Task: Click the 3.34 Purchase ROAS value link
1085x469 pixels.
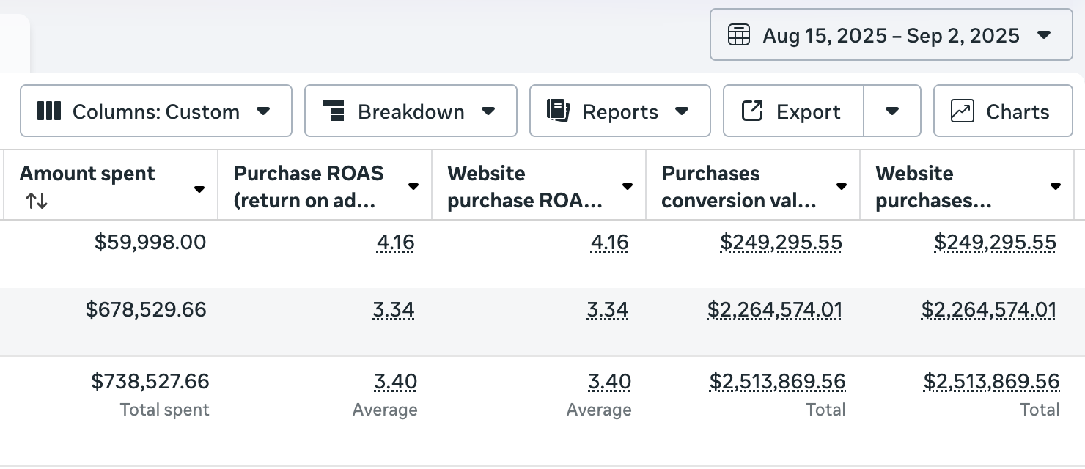Action: [x=394, y=309]
